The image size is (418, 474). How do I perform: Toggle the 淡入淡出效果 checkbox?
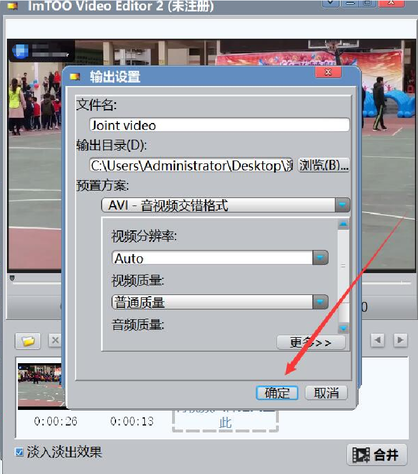tap(19, 452)
